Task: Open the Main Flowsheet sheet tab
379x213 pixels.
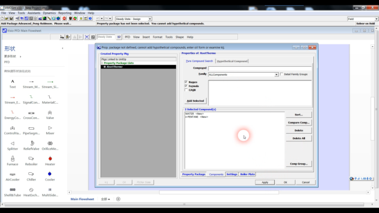Action: point(82,199)
